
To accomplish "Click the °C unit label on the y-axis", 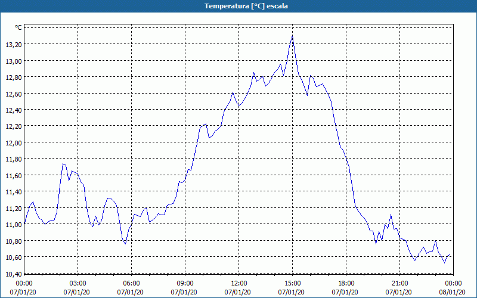I will 18,27.
